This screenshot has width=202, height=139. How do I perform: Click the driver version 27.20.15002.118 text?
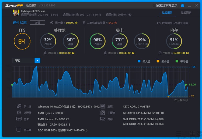pos(54,125)
